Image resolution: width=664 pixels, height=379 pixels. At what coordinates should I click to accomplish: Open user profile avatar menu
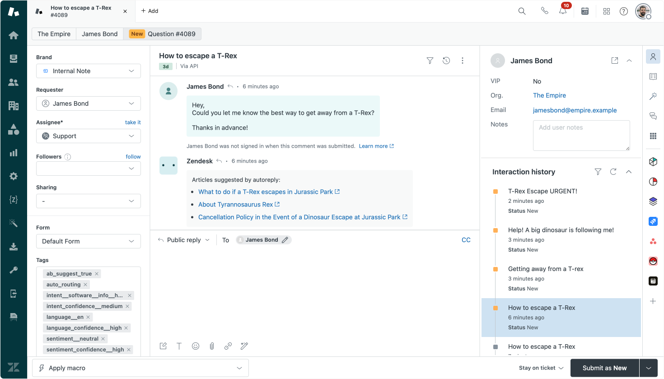(x=643, y=11)
